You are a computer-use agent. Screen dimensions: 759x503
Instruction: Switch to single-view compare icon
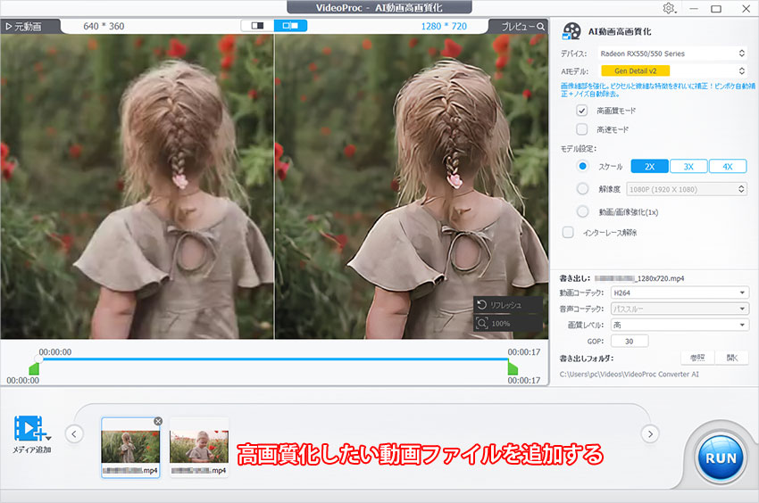[257, 26]
